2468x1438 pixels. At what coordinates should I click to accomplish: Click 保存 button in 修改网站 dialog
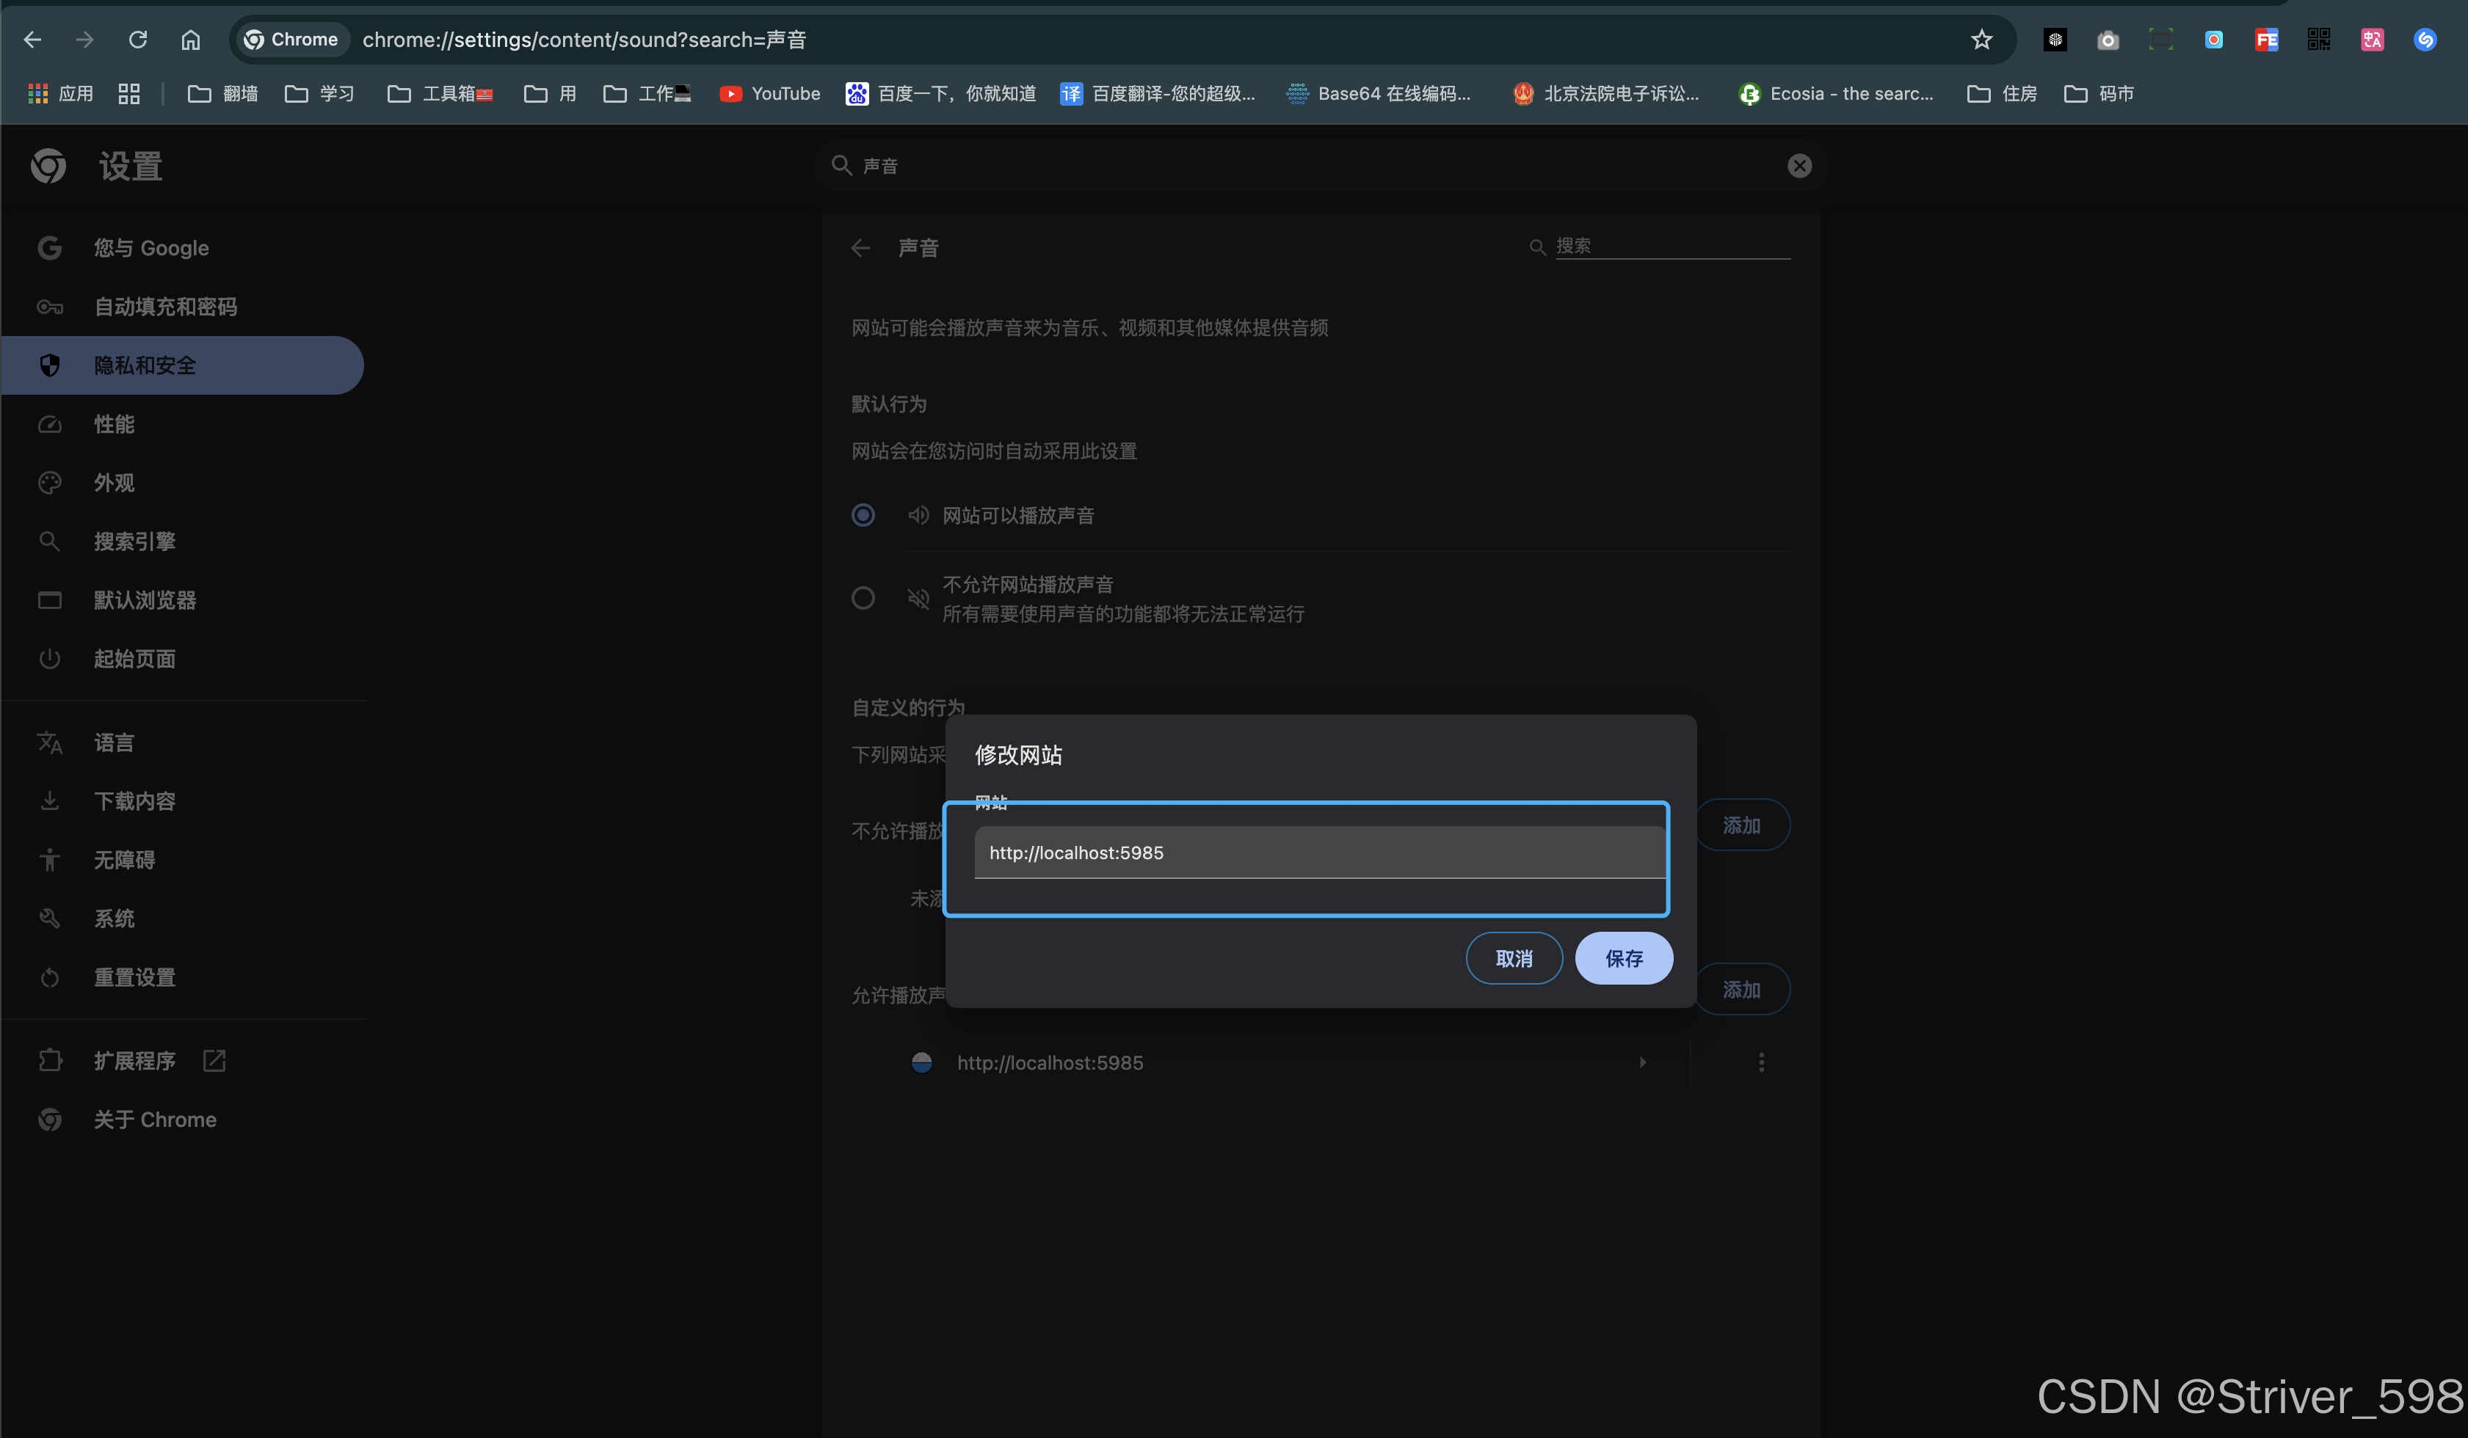(1623, 958)
